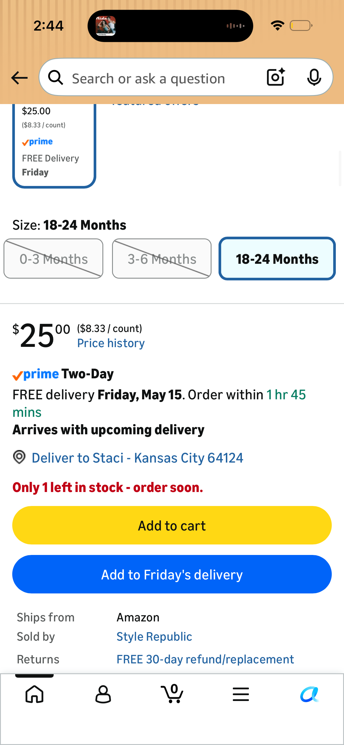Open the shopping cart icon
The image size is (344, 745).
pyautogui.click(x=172, y=693)
